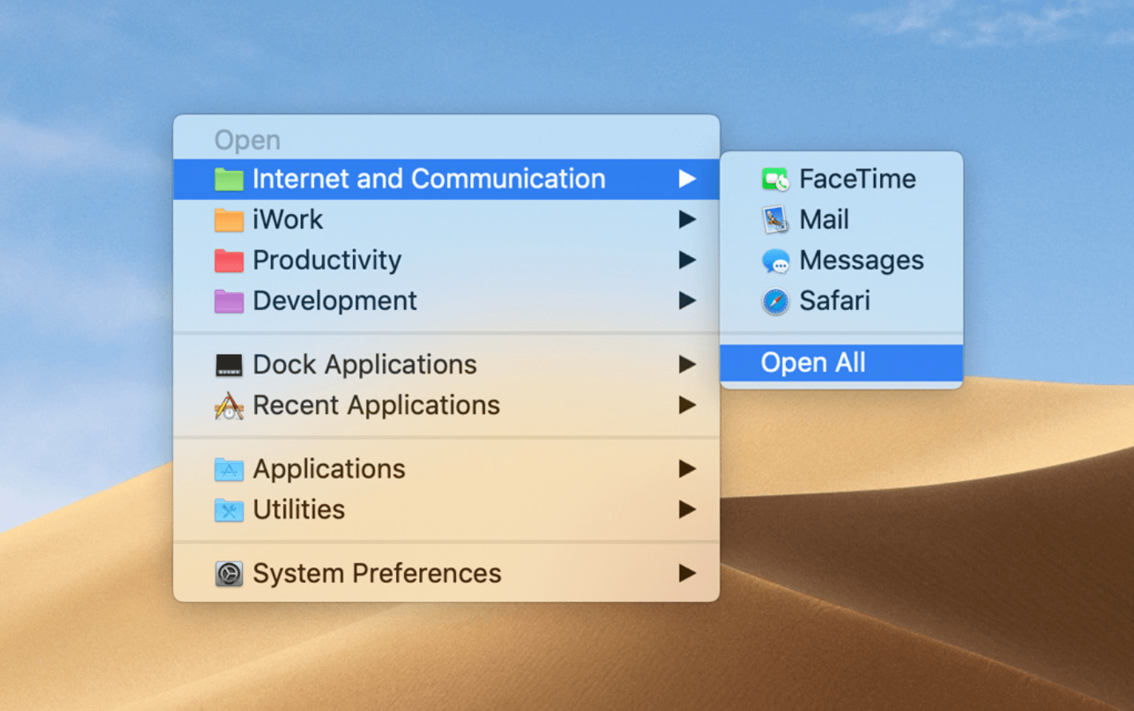
Task: Select the Development menu label
Action: click(x=335, y=301)
